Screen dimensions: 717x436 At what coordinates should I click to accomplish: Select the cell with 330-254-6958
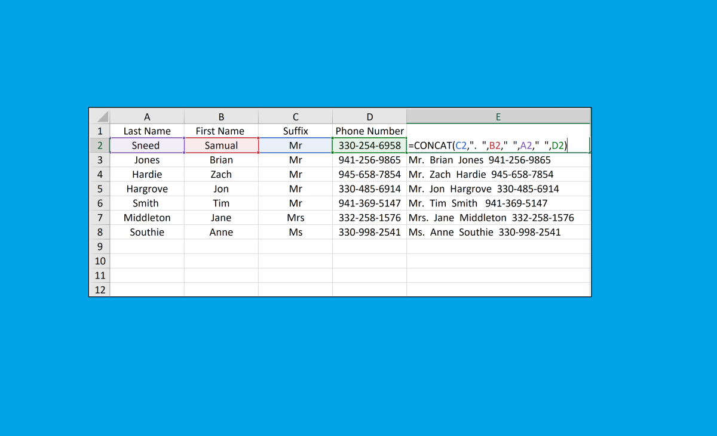369,145
